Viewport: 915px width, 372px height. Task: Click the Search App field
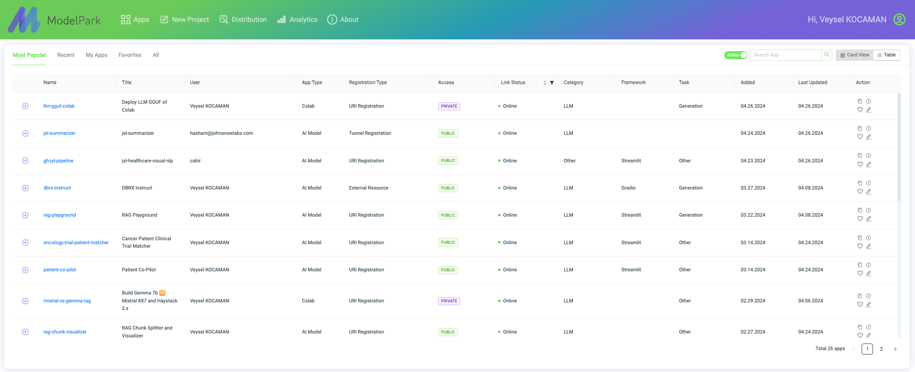[x=786, y=55]
